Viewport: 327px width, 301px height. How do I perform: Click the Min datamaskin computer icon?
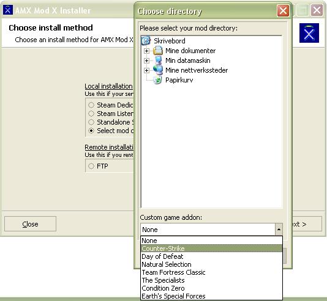(x=158, y=60)
